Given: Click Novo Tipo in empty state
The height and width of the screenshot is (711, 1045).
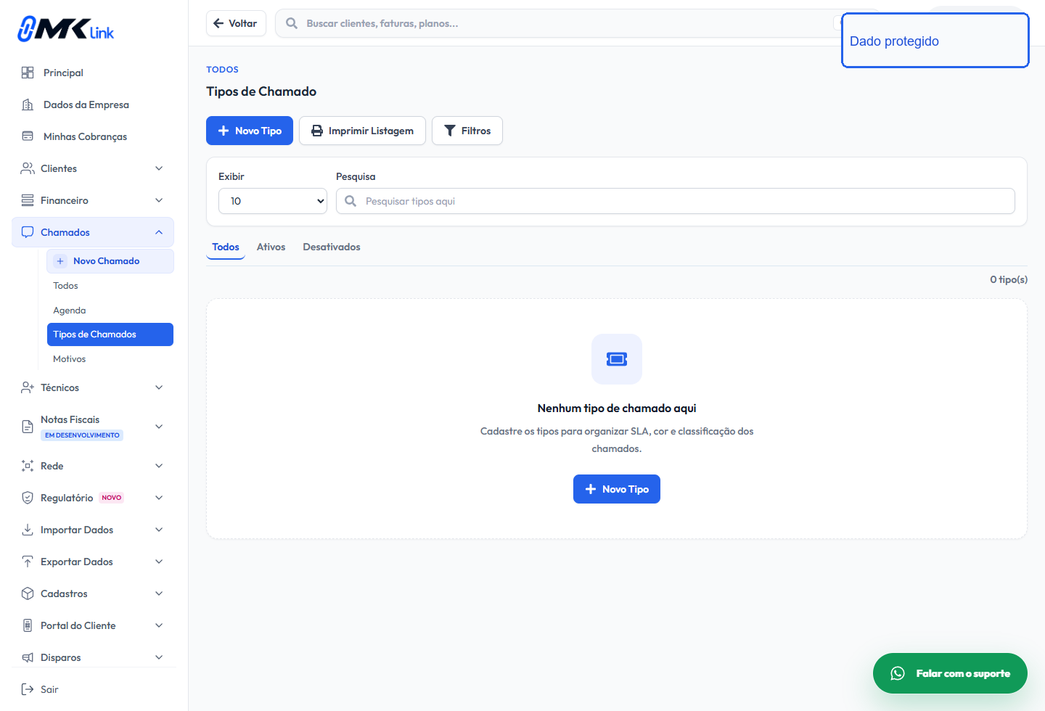Looking at the screenshot, I should tap(617, 489).
